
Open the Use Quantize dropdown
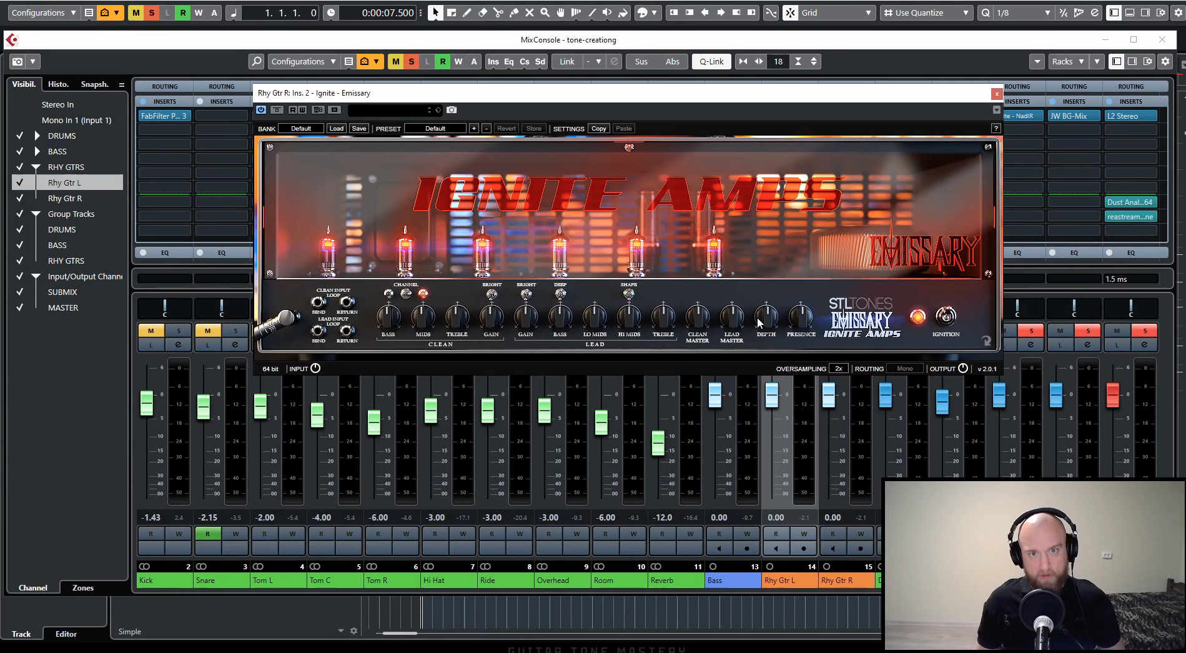[x=926, y=12]
